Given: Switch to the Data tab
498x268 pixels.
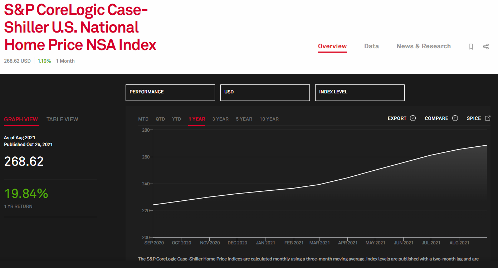Looking at the screenshot, I should tap(371, 46).
